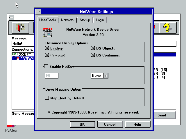186x139 pixels.
Task: Enable the HotKey checkbox
Action: point(46,66)
